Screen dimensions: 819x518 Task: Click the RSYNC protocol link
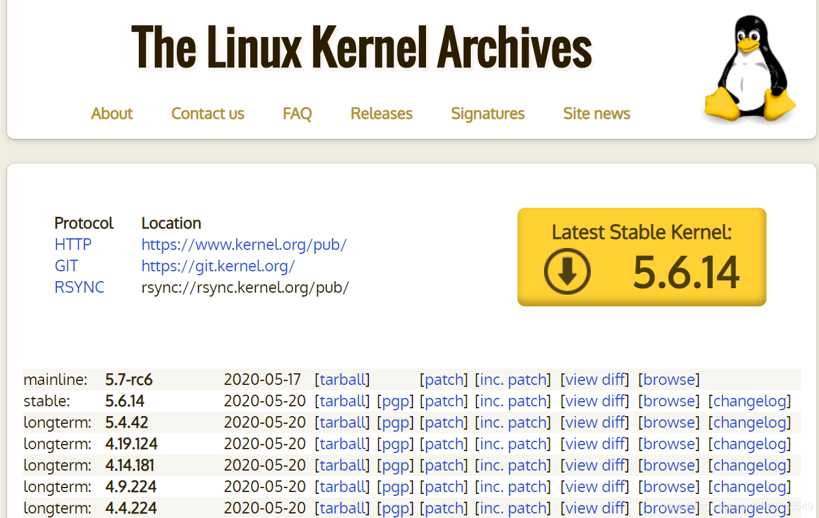click(x=79, y=288)
